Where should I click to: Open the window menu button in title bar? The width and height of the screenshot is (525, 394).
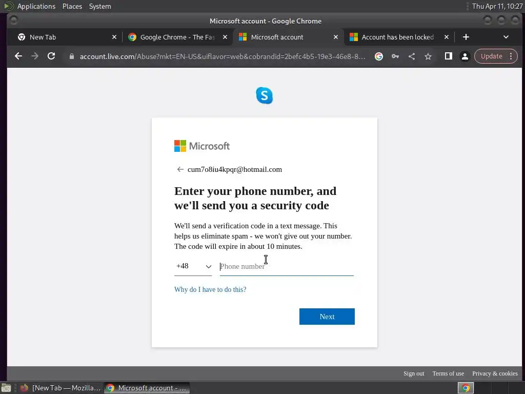click(13, 21)
